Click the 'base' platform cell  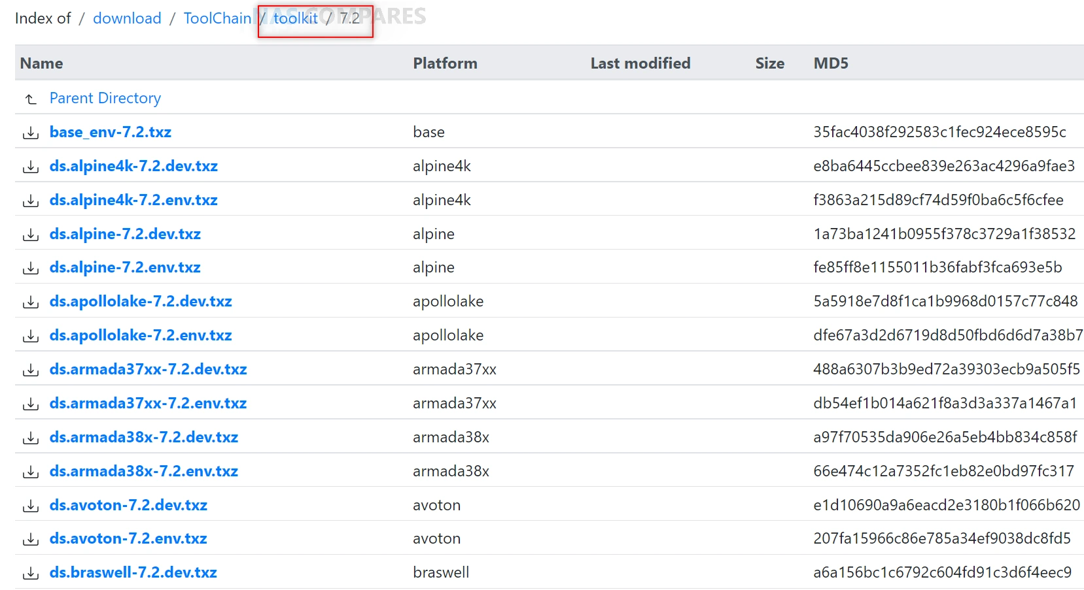[429, 132]
